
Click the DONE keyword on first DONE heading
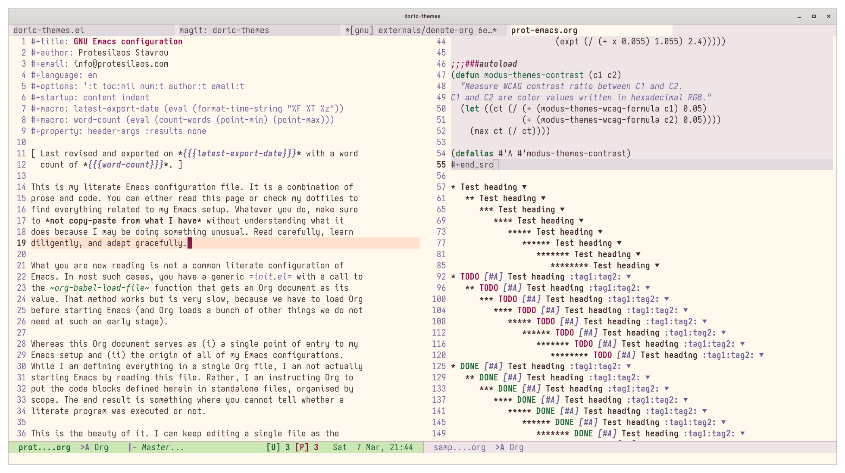[x=469, y=366]
